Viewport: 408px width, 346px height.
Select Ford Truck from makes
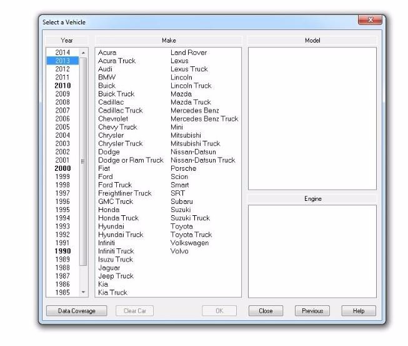tap(115, 185)
